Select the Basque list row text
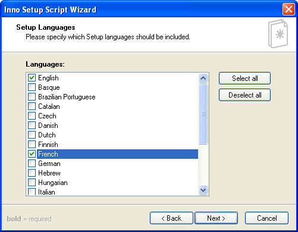The image size is (298, 232). (49, 87)
